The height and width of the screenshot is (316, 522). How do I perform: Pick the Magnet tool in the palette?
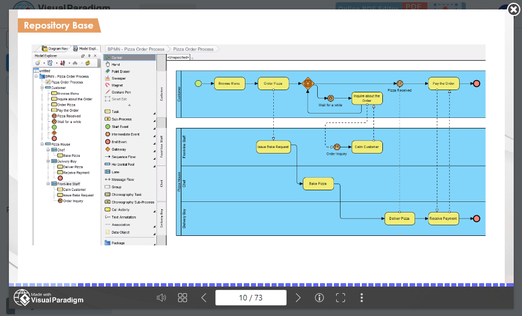point(117,85)
